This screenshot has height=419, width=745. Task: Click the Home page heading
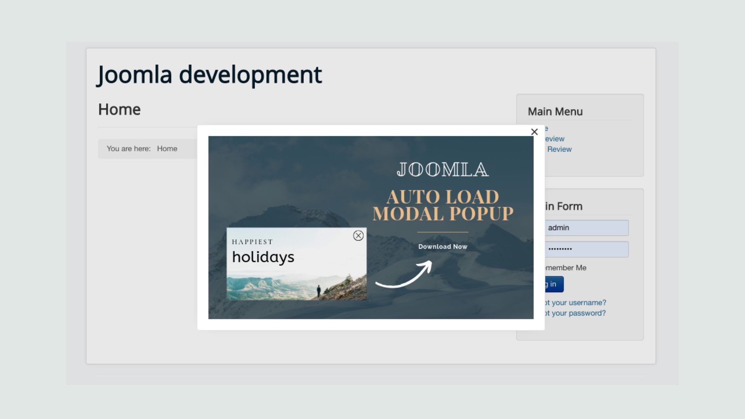(119, 109)
